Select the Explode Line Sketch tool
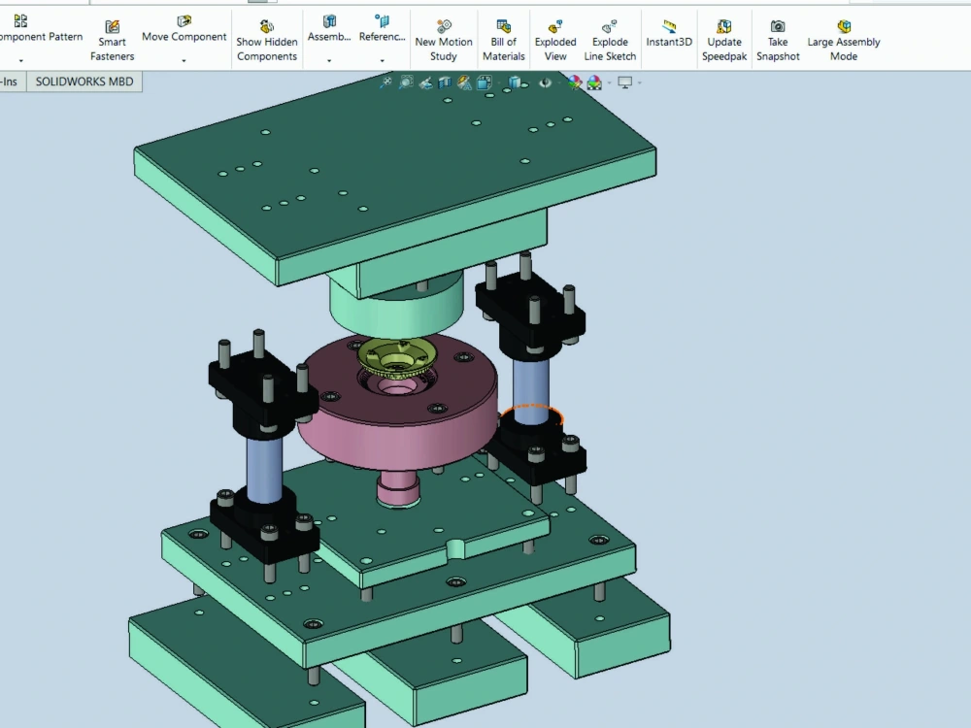This screenshot has height=728, width=971. click(610, 39)
